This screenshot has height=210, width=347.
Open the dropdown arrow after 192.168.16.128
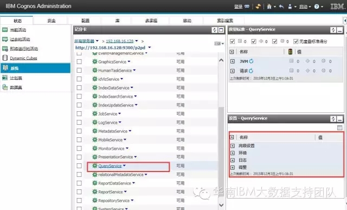click(x=137, y=41)
